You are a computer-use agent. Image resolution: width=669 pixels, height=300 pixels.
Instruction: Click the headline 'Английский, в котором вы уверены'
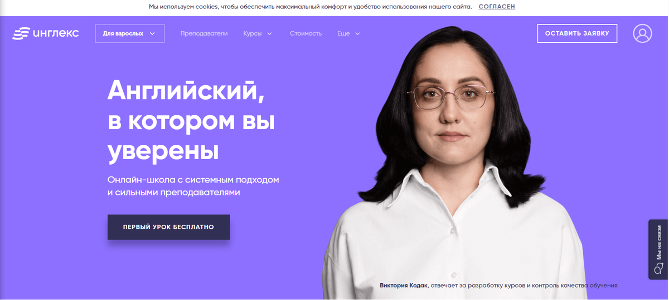[x=191, y=121]
